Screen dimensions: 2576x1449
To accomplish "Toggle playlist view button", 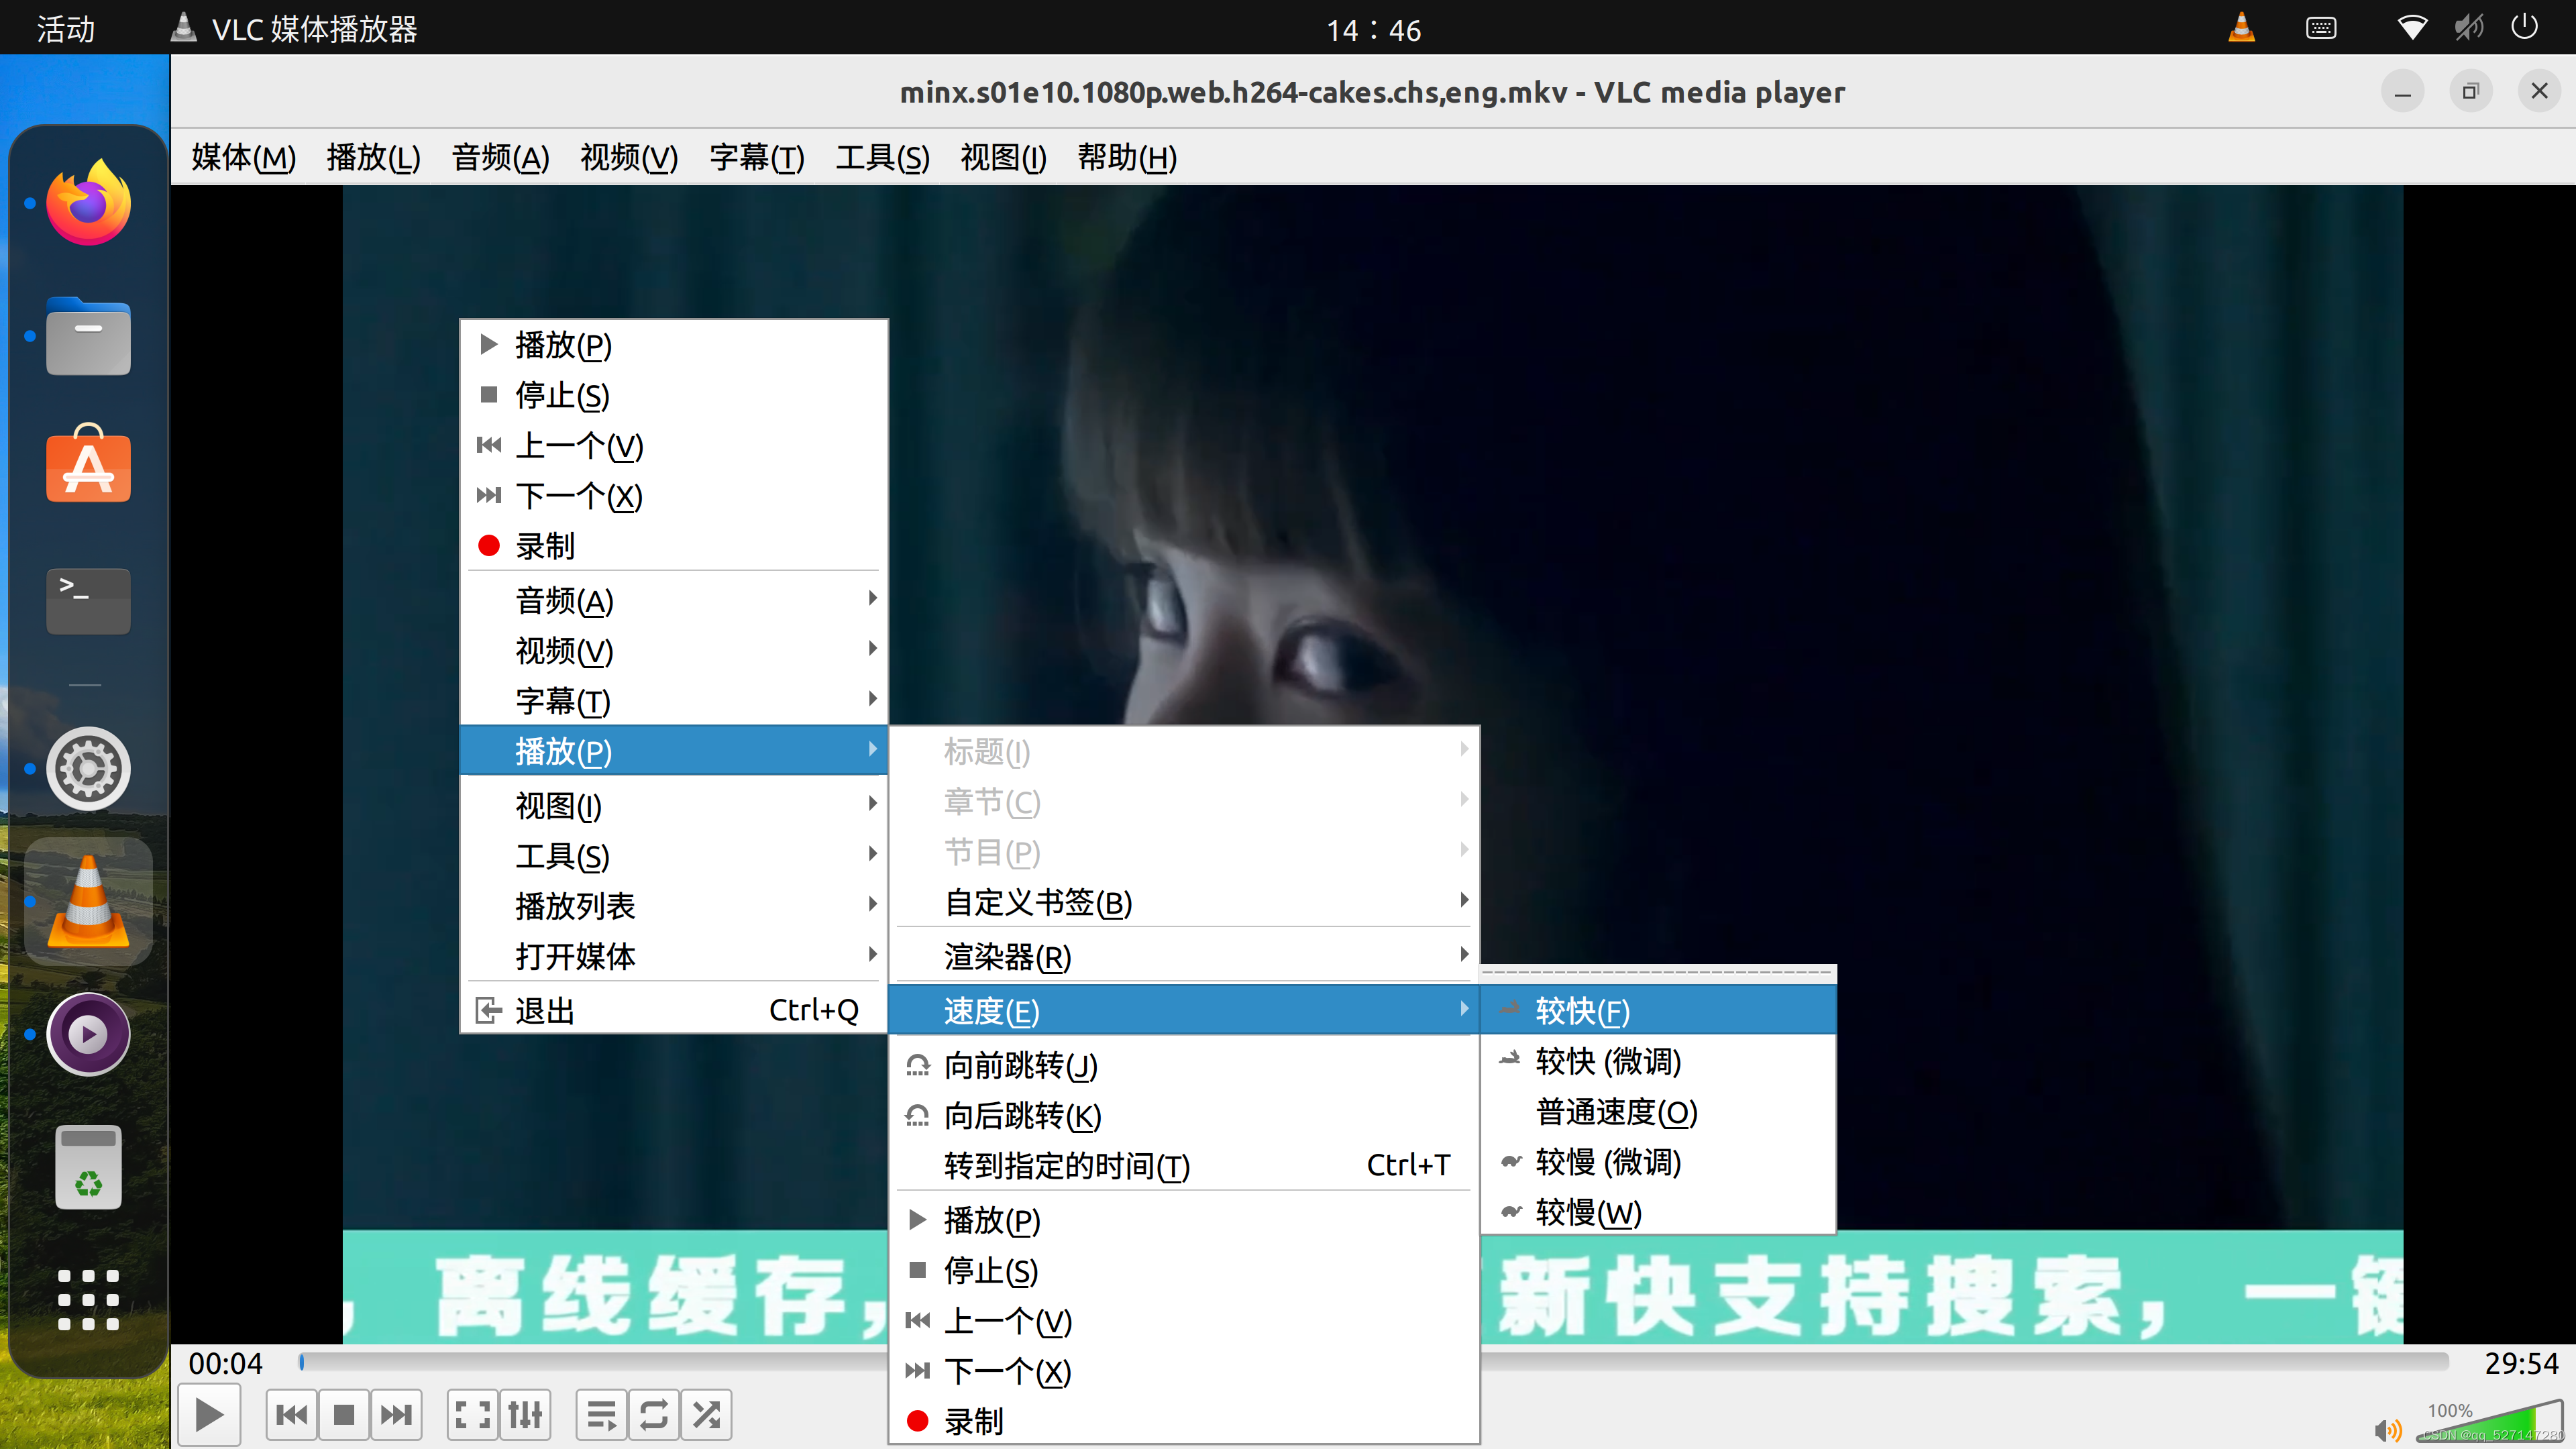I will [602, 1414].
